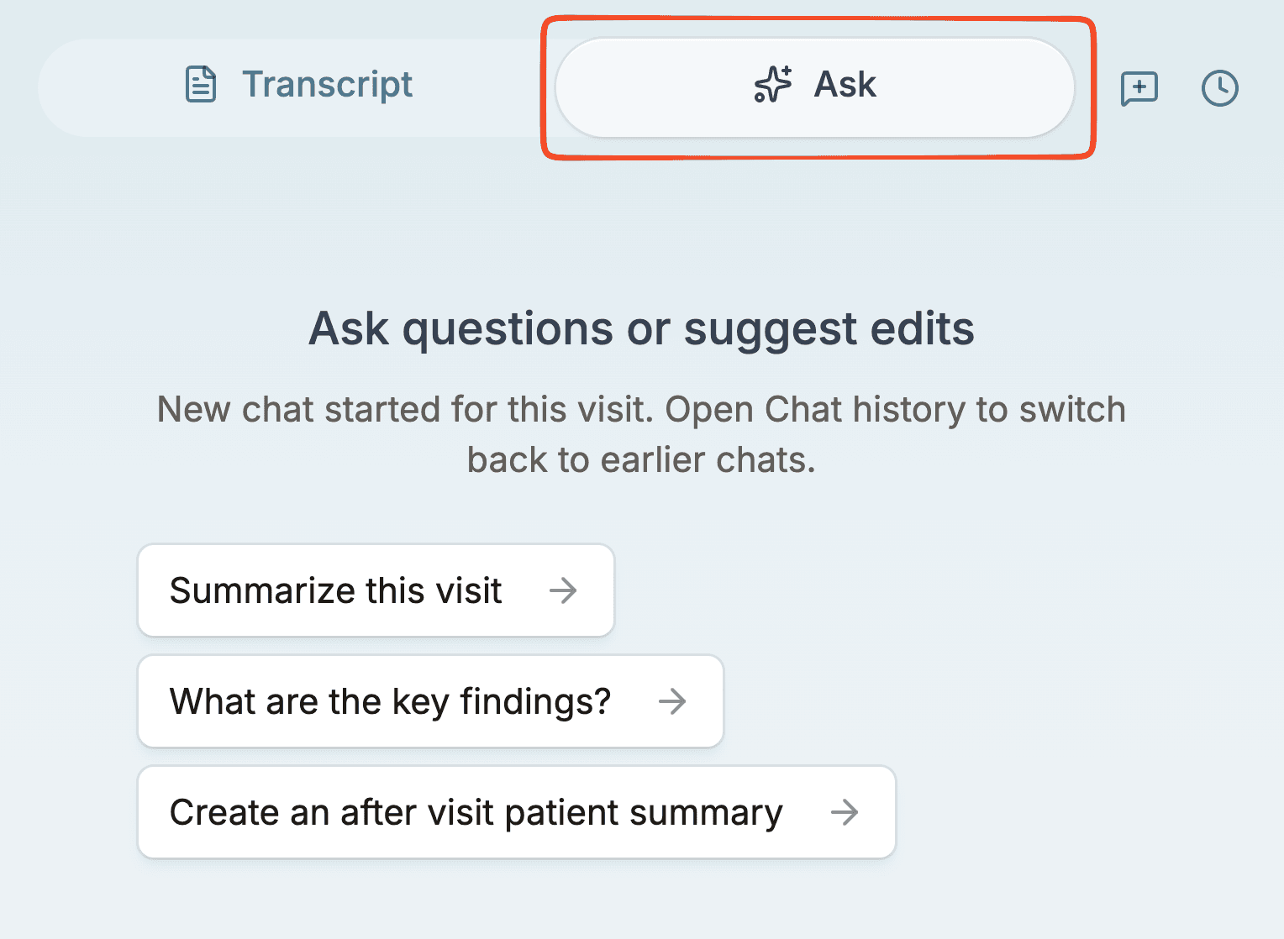
Task: Click the "New chat started for this visit" text
Action: pos(403,410)
